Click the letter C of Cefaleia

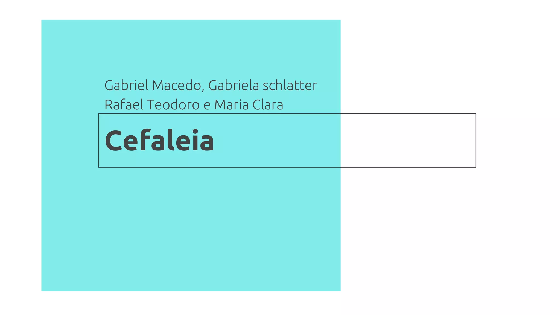(x=113, y=141)
